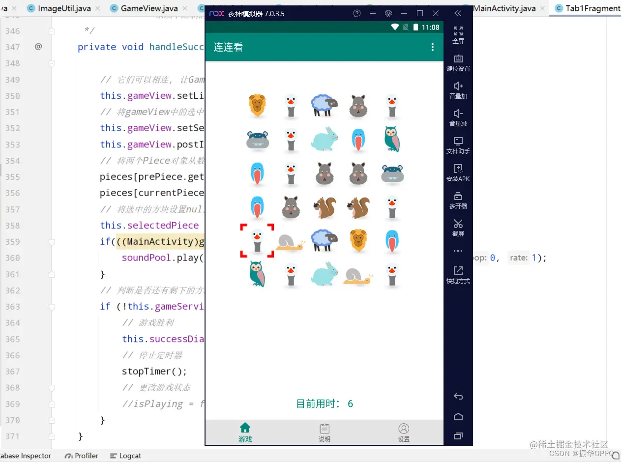Click the ... more options in sidebar
Image resolution: width=621 pixels, height=462 pixels.
458,251
